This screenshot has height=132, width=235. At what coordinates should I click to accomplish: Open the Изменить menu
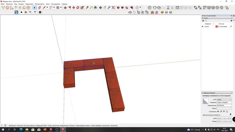[x=9, y=4]
